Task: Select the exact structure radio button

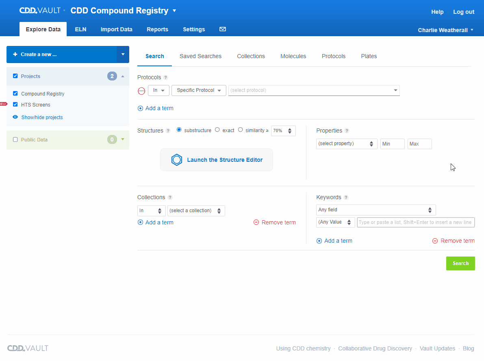Action: click(x=217, y=130)
